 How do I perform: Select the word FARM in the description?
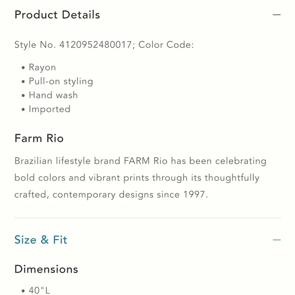tap(137, 161)
